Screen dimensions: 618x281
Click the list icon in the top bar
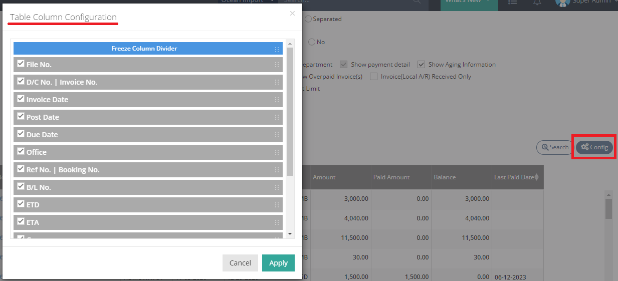pyautogui.click(x=512, y=2)
